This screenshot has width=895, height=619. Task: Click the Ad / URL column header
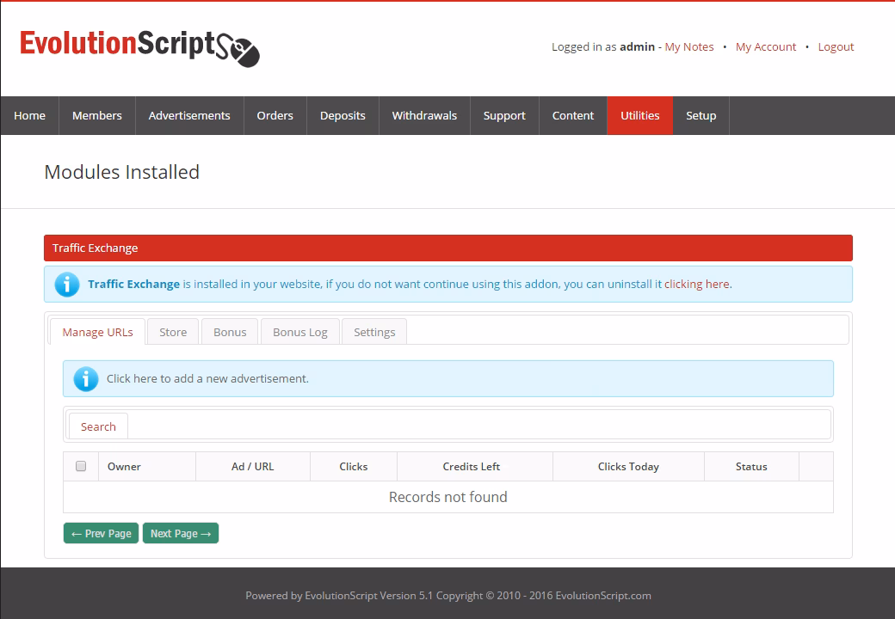[x=253, y=466]
